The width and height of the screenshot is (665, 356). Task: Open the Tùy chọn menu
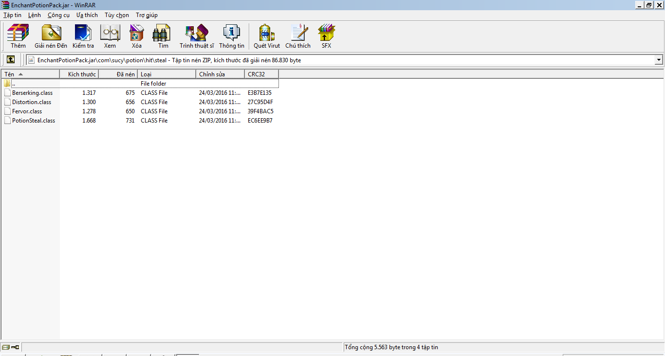coord(117,15)
